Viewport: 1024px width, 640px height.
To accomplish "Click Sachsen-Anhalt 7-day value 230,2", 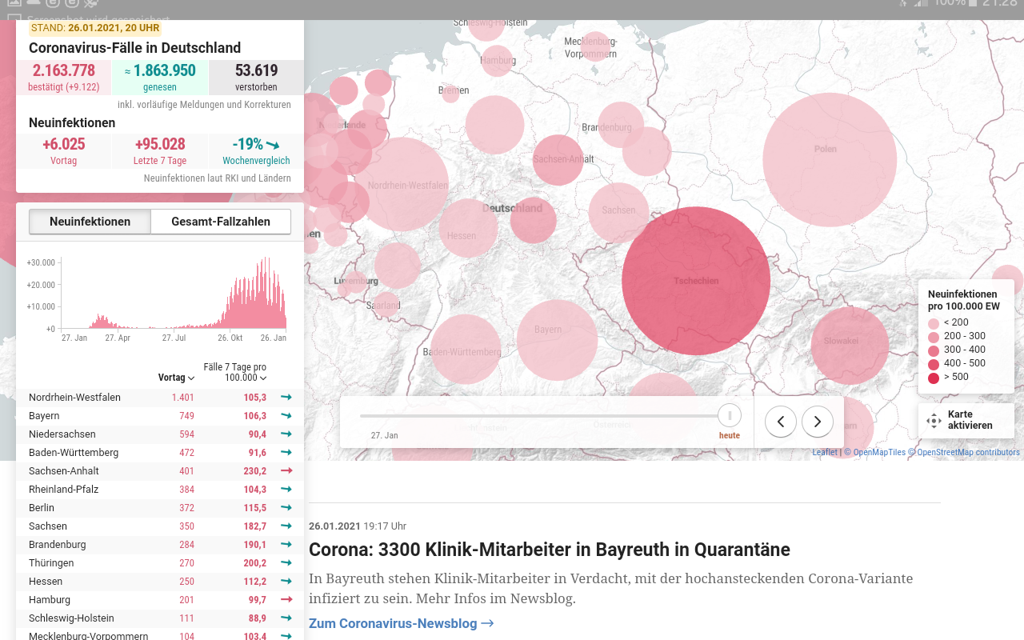I will pyautogui.click(x=255, y=471).
